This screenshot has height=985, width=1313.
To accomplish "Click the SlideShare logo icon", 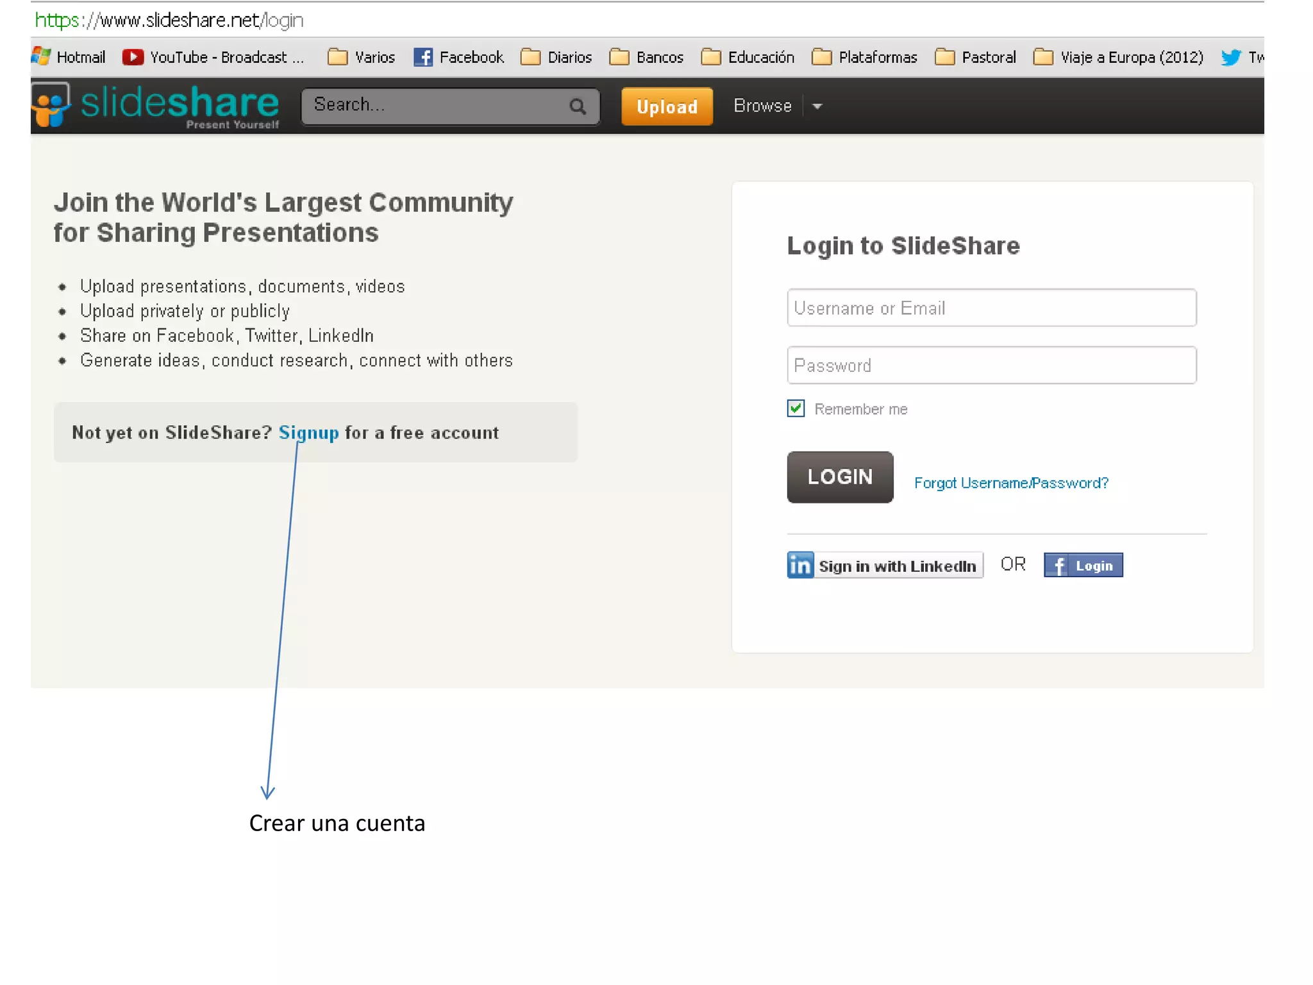I will tap(50, 105).
